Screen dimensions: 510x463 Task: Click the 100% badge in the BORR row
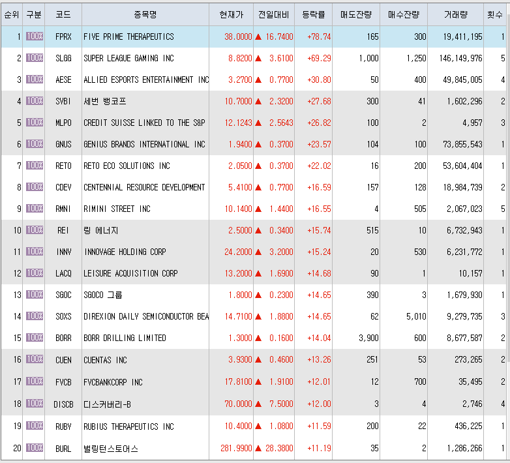(35, 338)
